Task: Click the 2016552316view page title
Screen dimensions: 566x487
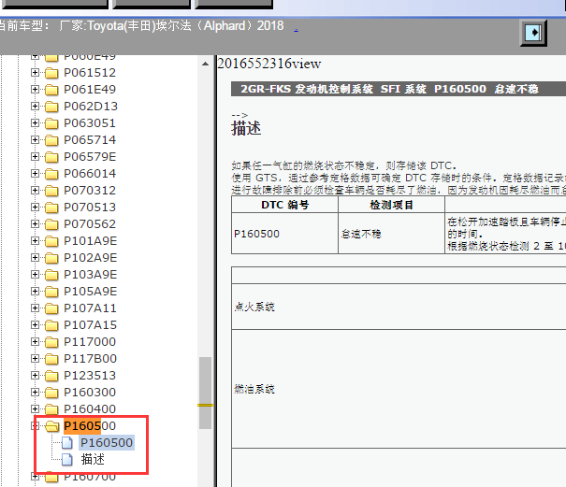Action: coord(269,64)
